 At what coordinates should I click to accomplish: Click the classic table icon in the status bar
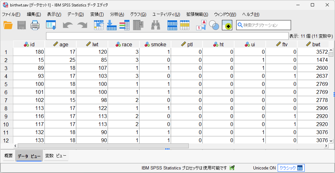click(300, 168)
